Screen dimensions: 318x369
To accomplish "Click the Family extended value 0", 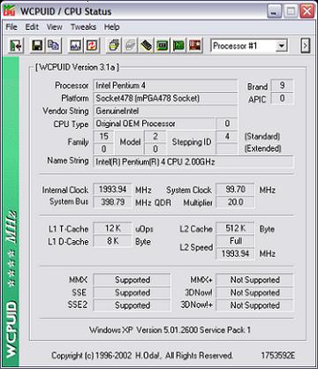I will tap(103, 149).
